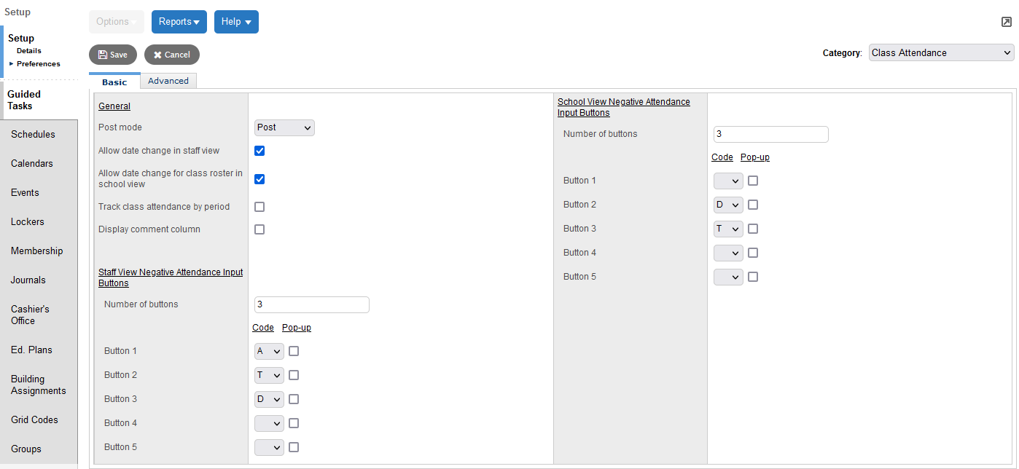This screenshot has height=469, width=1019.
Task: Click the pop-out window icon
Action: [x=1007, y=22]
